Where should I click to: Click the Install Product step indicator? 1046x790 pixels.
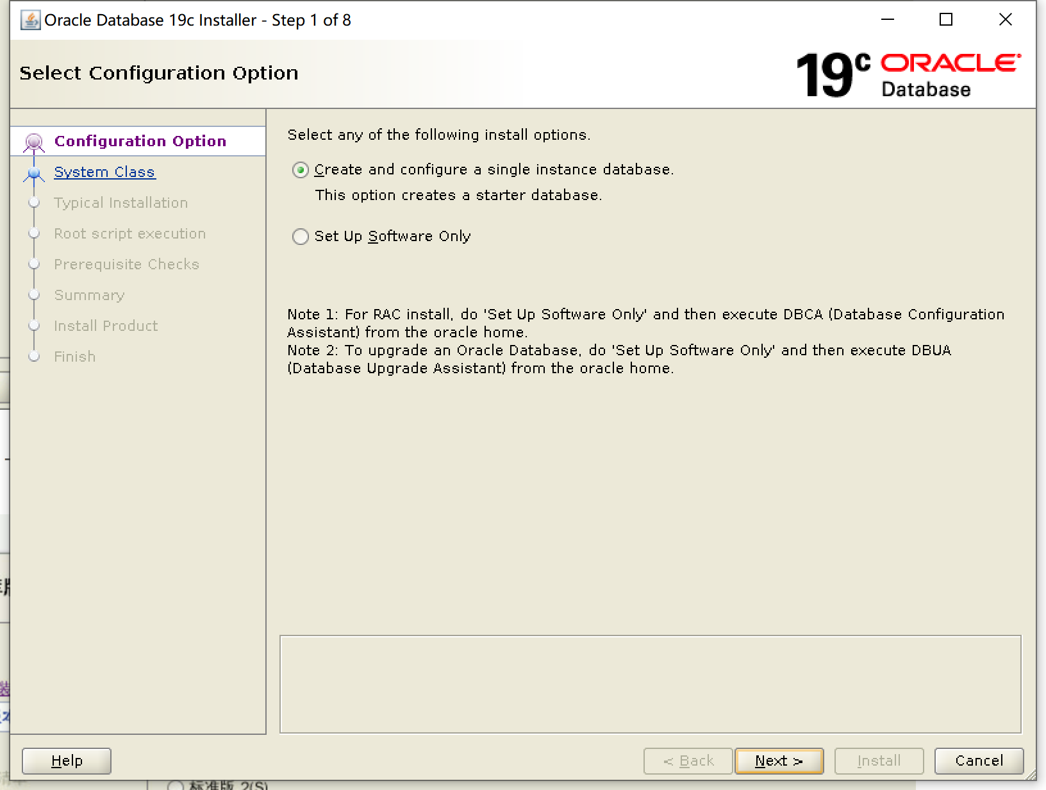34,326
